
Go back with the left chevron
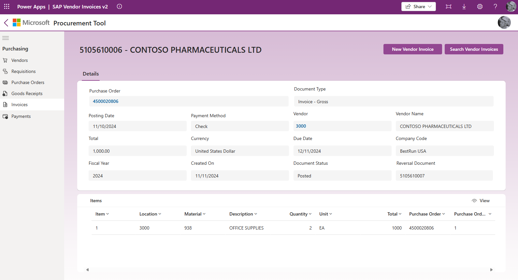6,23
